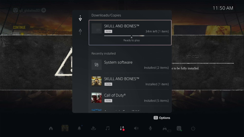Switch to the Uploads tab arrow icon

coord(80,32)
